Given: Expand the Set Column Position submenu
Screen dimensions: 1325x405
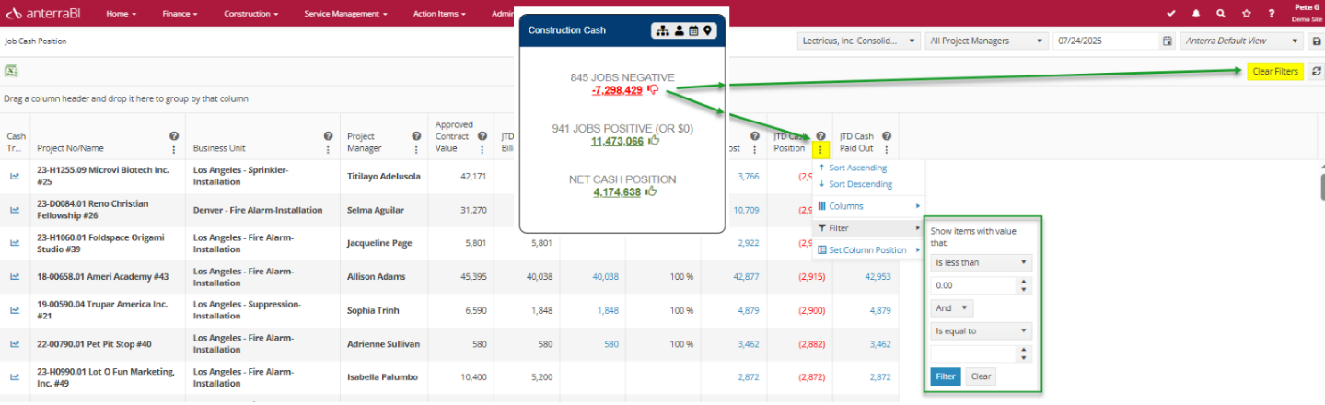Looking at the screenshot, I should point(866,250).
